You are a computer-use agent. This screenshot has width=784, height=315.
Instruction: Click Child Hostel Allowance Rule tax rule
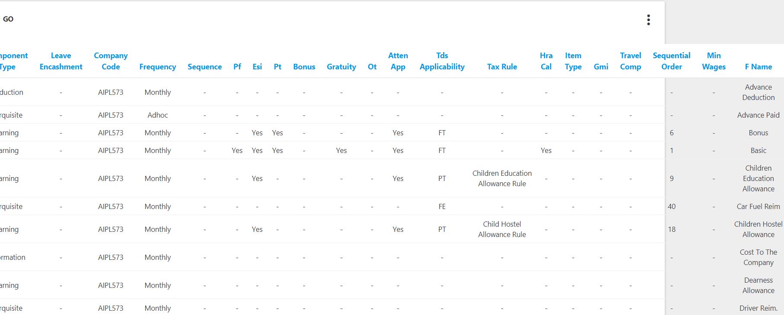click(502, 229)
